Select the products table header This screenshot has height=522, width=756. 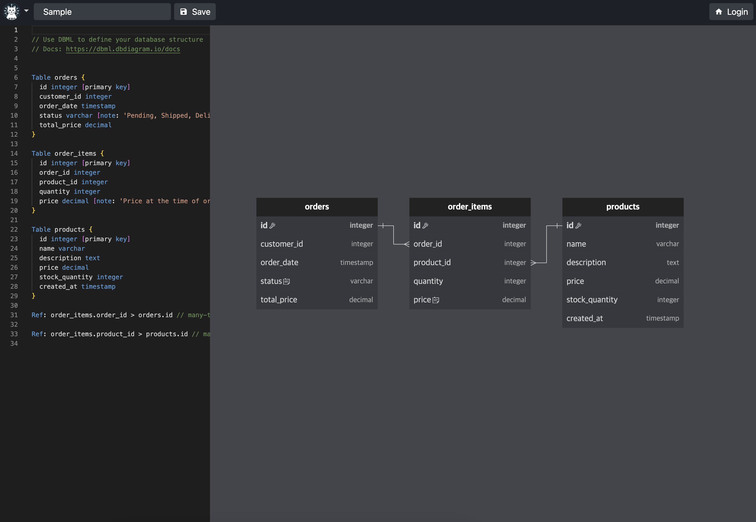tap(622, 207)
